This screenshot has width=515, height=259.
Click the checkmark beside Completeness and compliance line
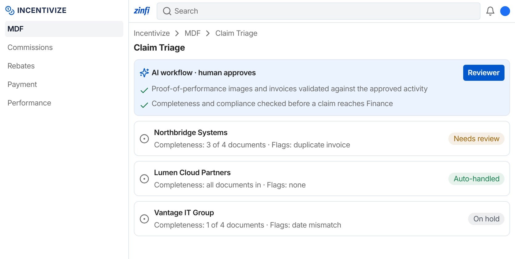(x=144, y=105)
